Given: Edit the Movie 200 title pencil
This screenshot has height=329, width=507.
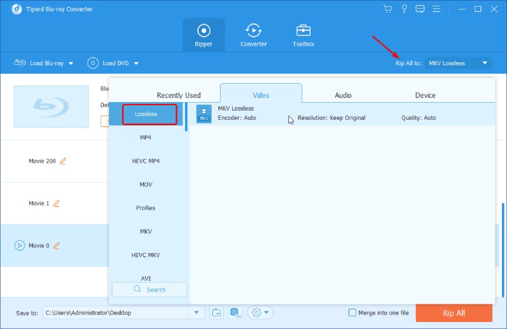Looking at the screenshot, I should click(x=63, y=161).
